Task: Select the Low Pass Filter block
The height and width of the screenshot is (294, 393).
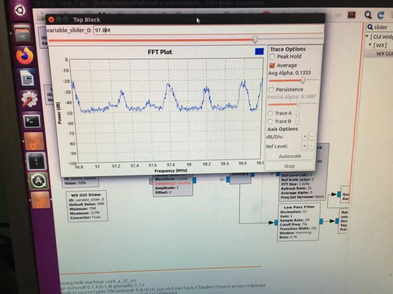Action: [x=298, y=222]
